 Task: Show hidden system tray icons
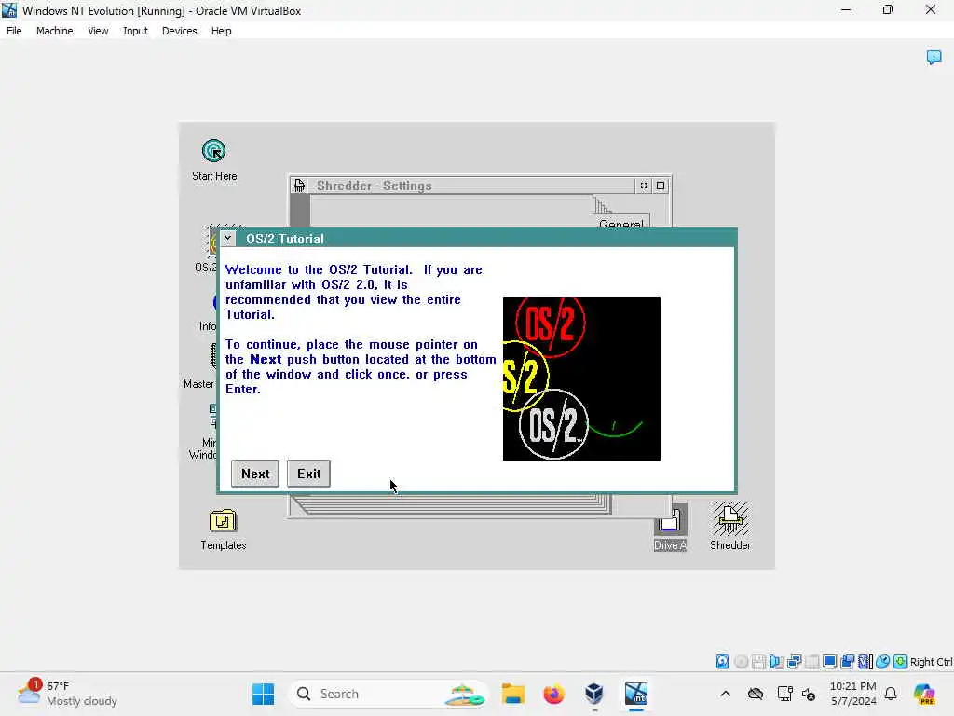tap(725, 694)
